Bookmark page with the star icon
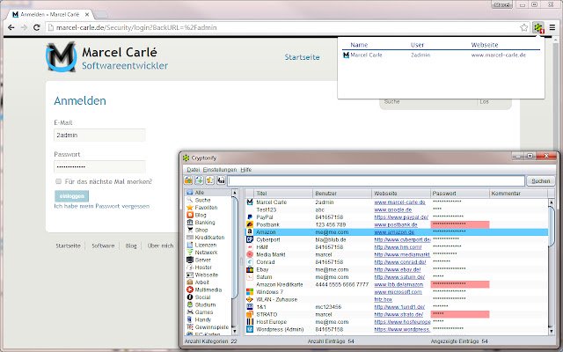Viewport: 563px width, 352px height. (x=524, y=27)
